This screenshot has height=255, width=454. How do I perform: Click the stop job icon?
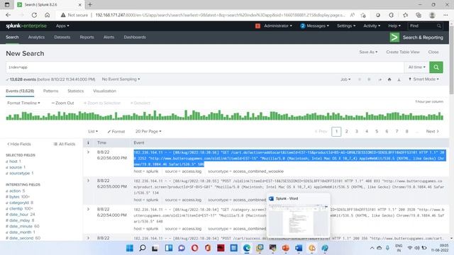tap(369, 79)
